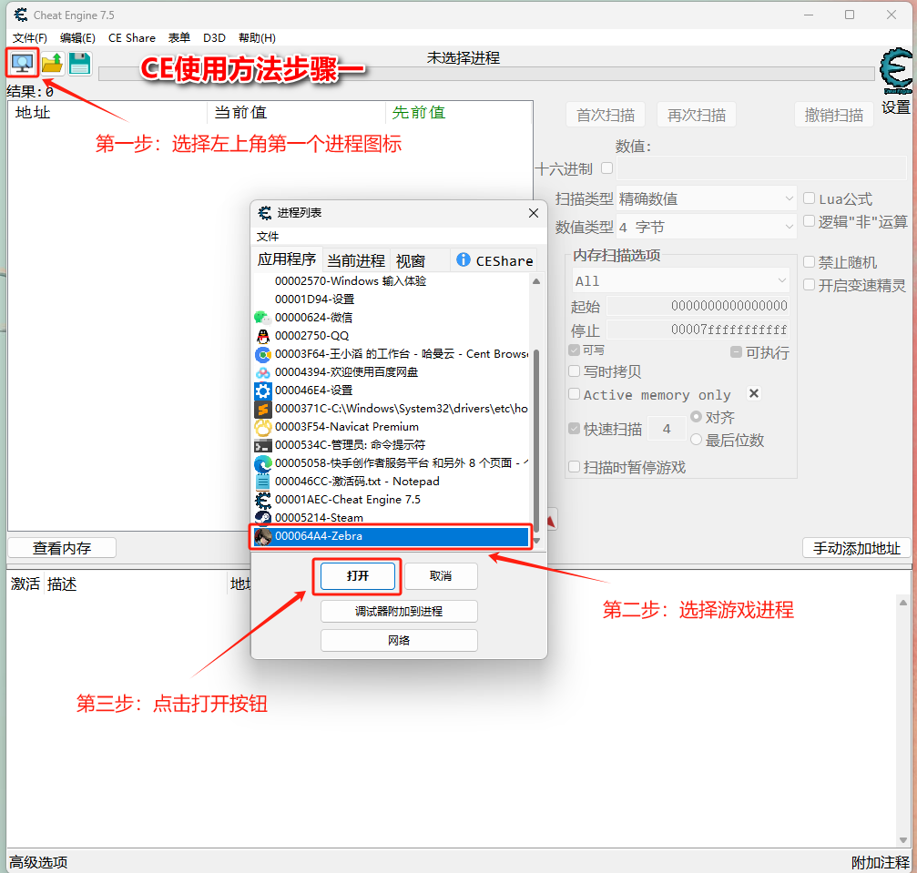Select the WeChat process icon entry

pos(262,318)
